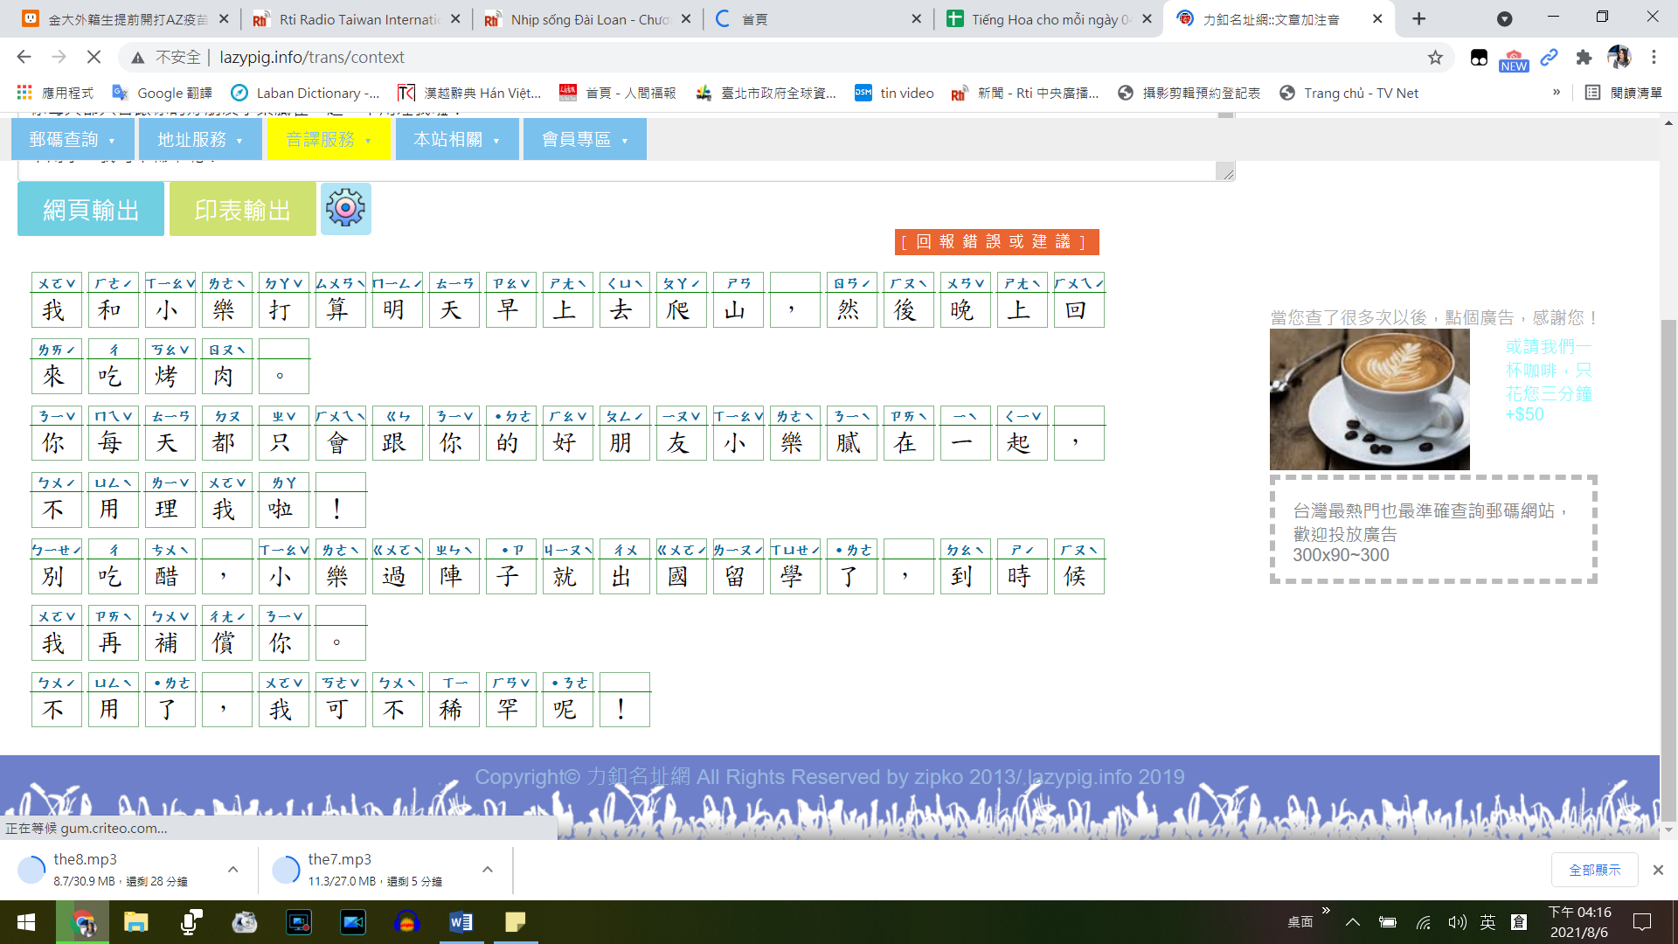Image resolution: width=1678 pixels, height=944 pixels.
Task: Open the 閱讀清單 reading list icon
Action: pyautogui.click(x=1624, y=93)
